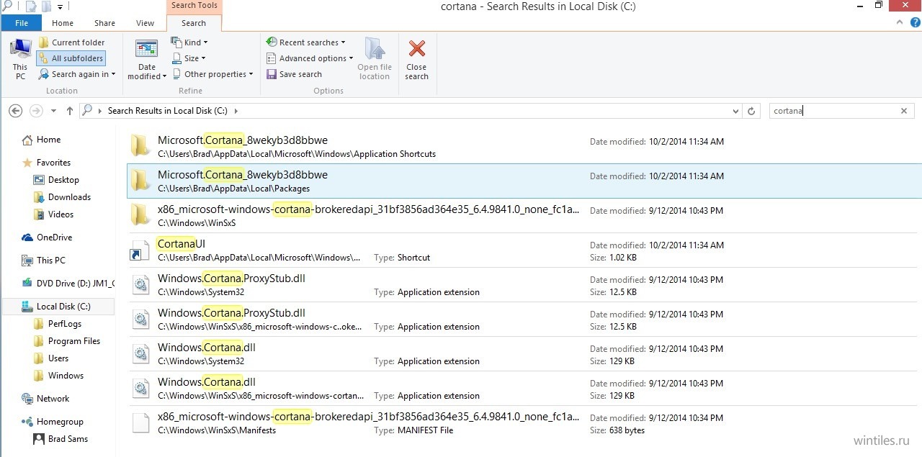922x457 pixels.
Task: Click the magnifier icon in the address bar
Action: 87,110
